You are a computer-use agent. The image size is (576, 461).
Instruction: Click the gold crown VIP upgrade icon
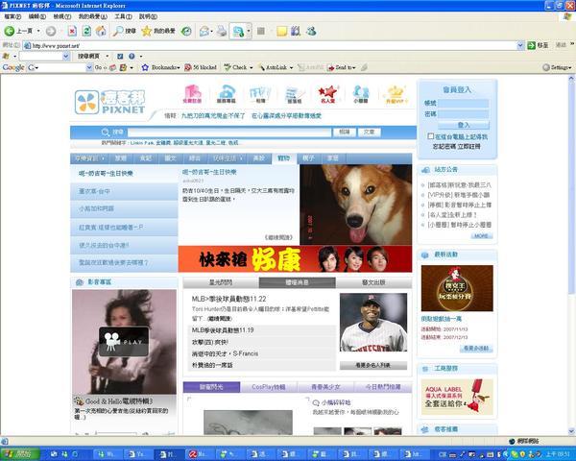coord(396,95)
